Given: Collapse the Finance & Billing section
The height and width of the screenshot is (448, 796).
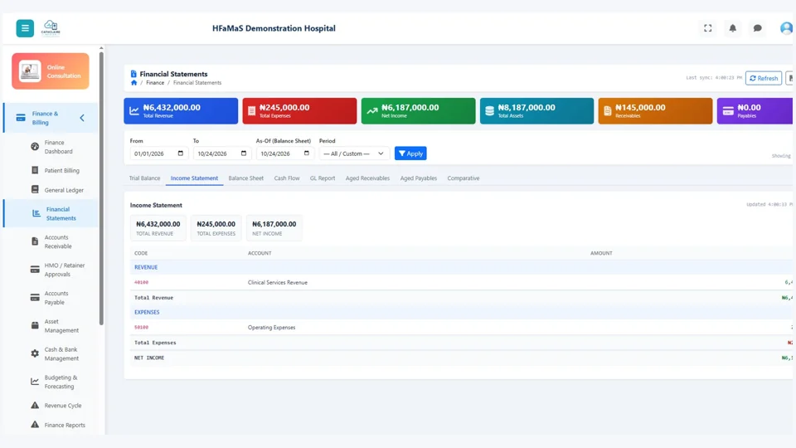Looking at the screenshot, I should 82,118.
